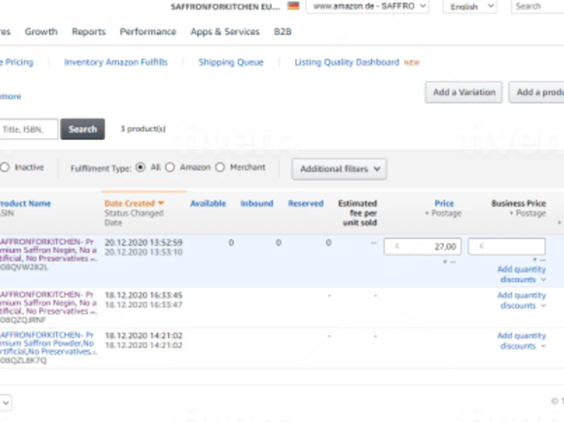This screenshot has width=564, height=422.
Task: Sort by Reserved column header
Action: [306, 203]
